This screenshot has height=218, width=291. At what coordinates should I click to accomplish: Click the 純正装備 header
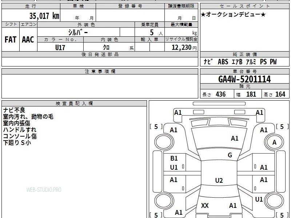[244, 54]
